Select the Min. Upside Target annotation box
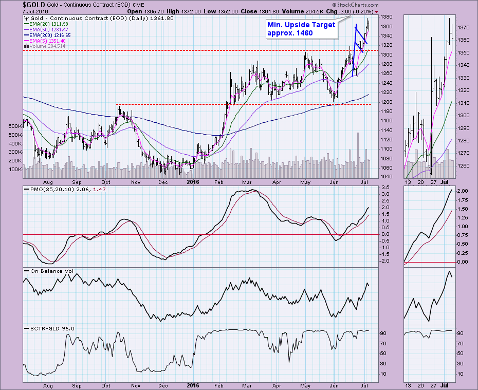Image resolution: width=478 pixels, height=390 pixels. (301, 29)
